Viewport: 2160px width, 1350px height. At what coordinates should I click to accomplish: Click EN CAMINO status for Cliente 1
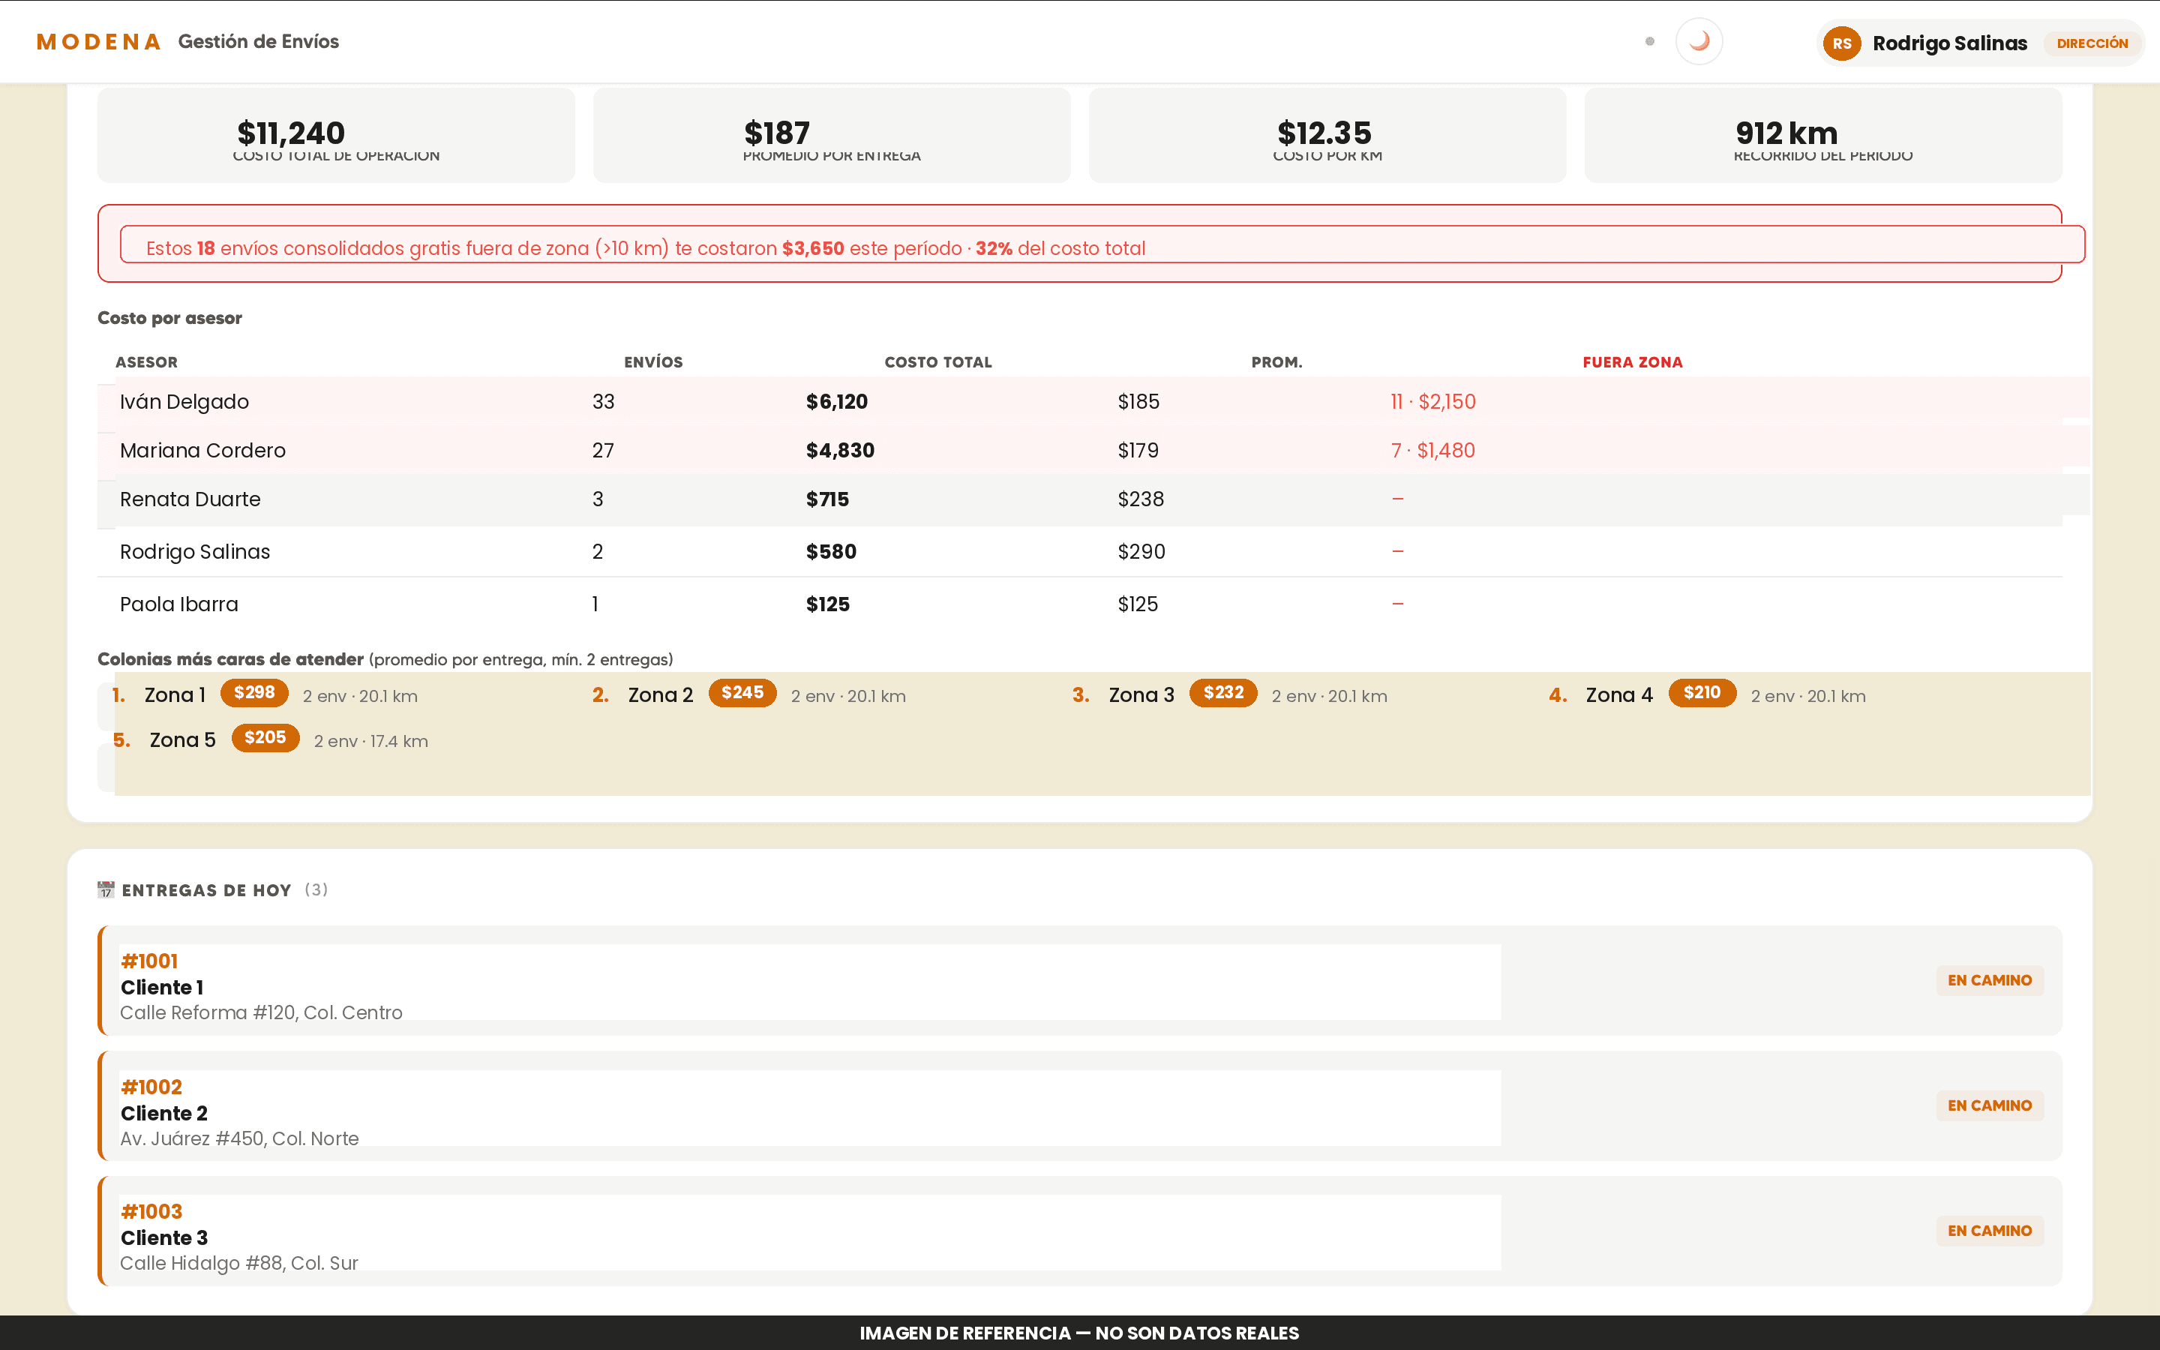click(1990, 980)
